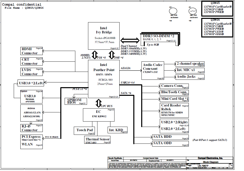Click the Audio Codec Conexant block
This screenshot has height=171, width=244.
(x=153, y=71)
